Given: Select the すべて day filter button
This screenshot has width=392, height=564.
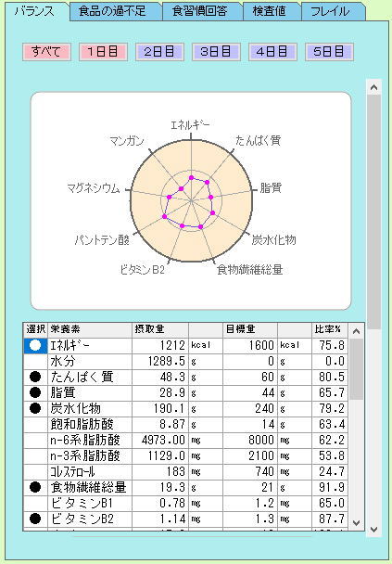Looking at the screenshot, I should point(46,52).
